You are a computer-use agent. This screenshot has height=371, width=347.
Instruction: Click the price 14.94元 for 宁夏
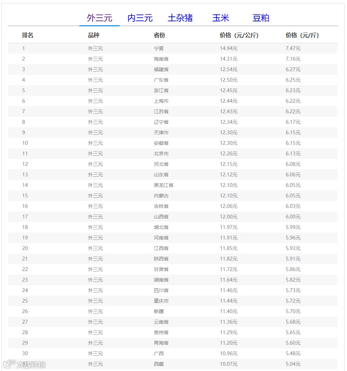coord(228,48)
